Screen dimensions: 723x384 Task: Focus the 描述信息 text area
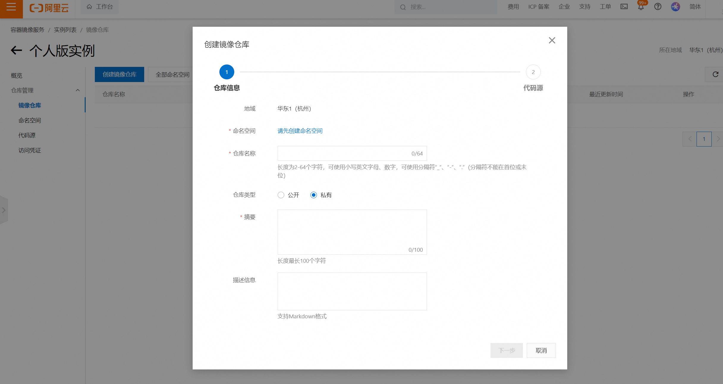click(352, 291)
